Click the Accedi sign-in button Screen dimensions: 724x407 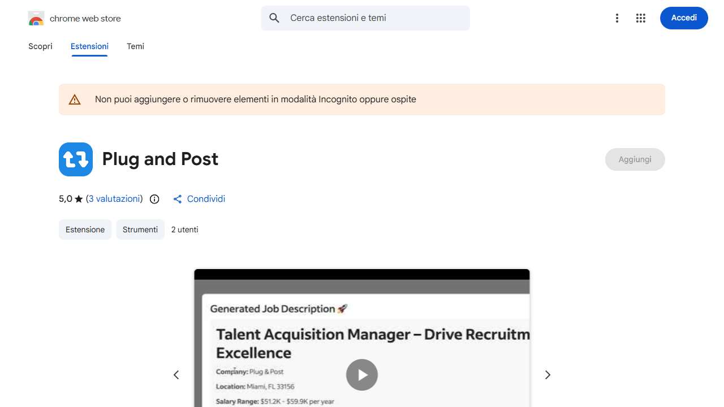pos(683,18)
